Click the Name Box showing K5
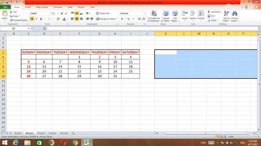The width and height of the screenshot is (261, 146). point(13,28)
